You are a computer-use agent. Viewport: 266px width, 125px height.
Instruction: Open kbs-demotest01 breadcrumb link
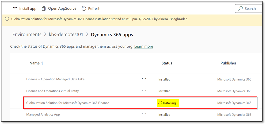point(66,35)
